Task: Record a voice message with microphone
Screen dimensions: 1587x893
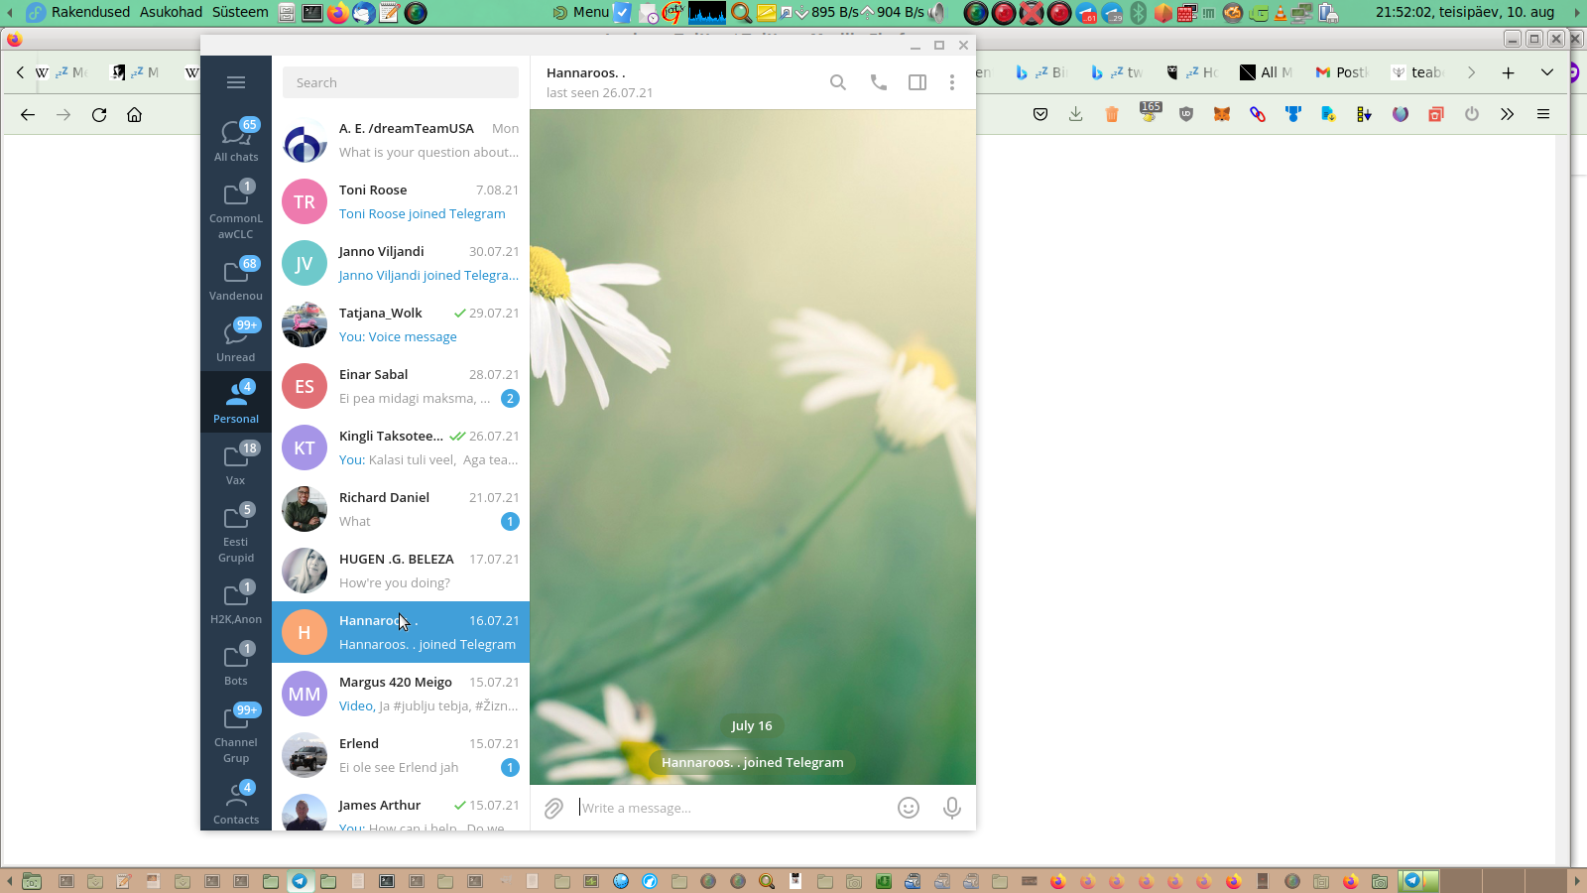Action: pos(952,808)
